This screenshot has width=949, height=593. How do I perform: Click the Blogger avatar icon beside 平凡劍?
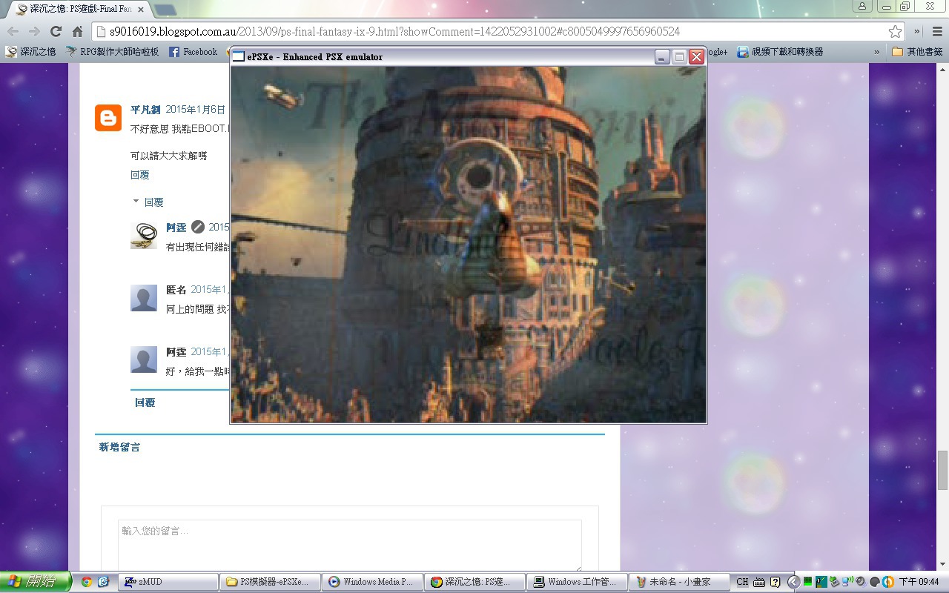[x=108, y=118]
